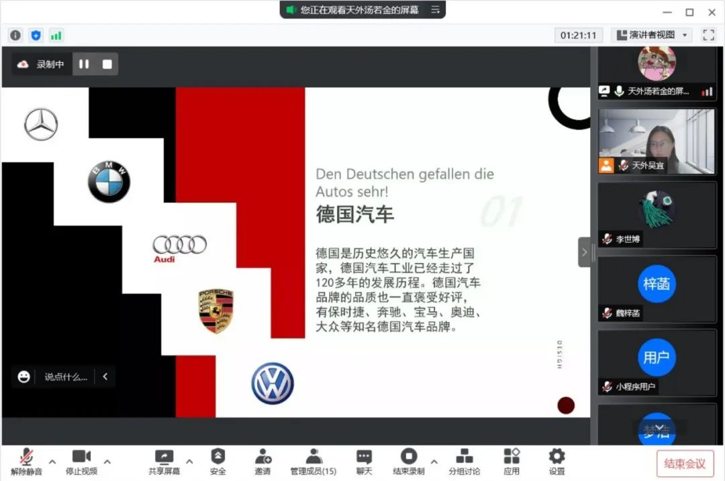Open the 安全 security menu
Screen dimensions: 725x481
pyautogui.click(x=217, y=462)
